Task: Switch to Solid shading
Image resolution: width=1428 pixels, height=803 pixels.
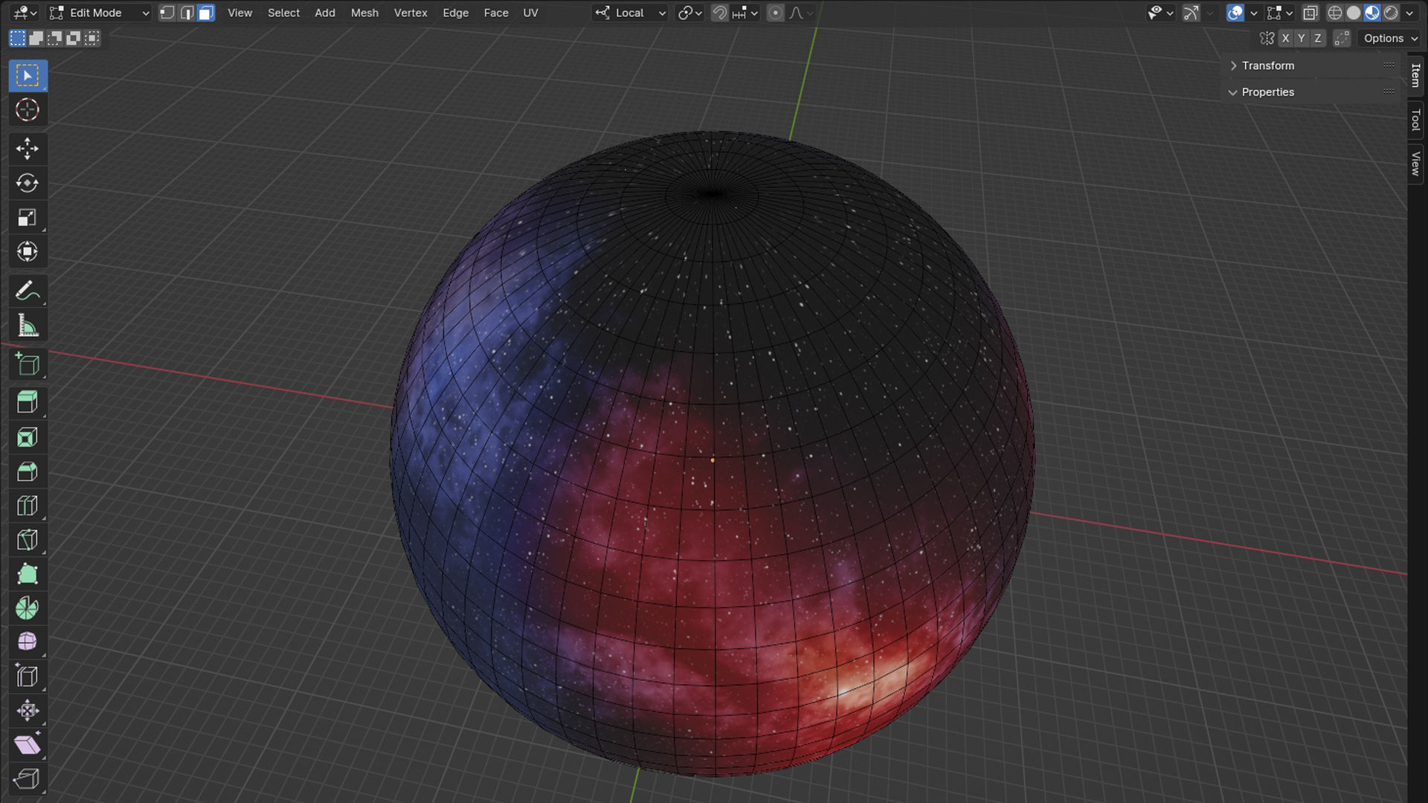Action: pyautogui.click(x=1354, y=13)
